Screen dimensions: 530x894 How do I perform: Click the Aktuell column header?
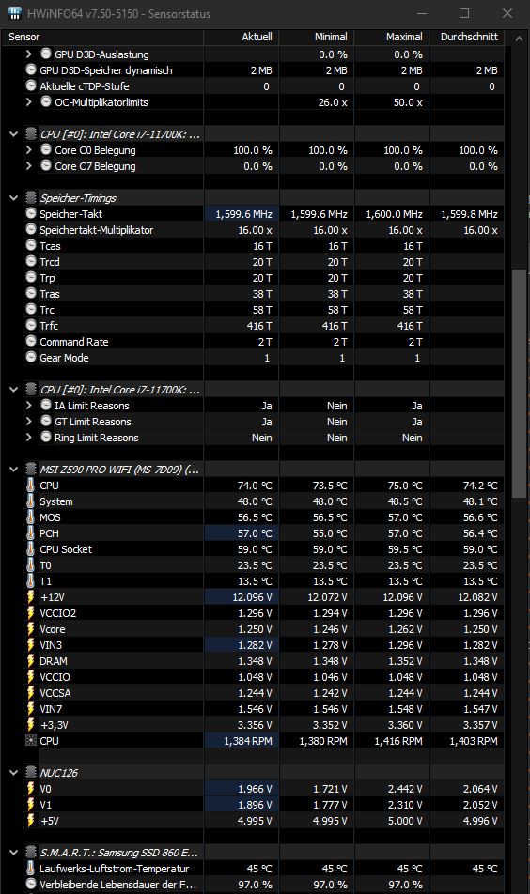242,37
